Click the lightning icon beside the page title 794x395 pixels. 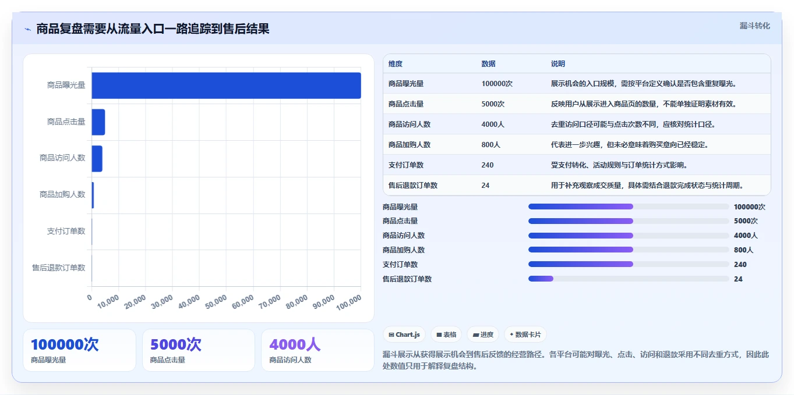pos(27,29)
